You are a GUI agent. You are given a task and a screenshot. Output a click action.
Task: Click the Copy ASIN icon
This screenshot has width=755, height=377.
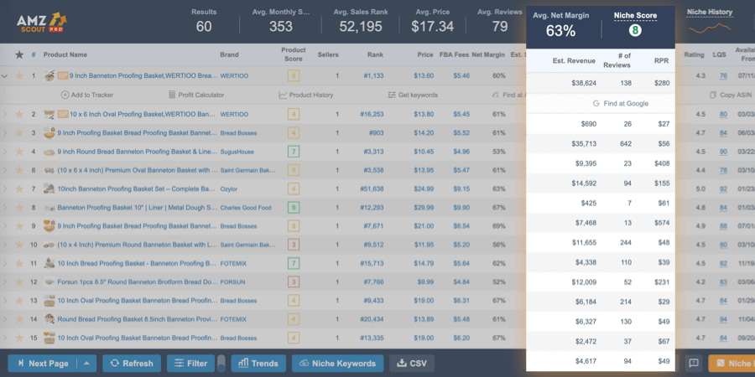click(713, 96)
